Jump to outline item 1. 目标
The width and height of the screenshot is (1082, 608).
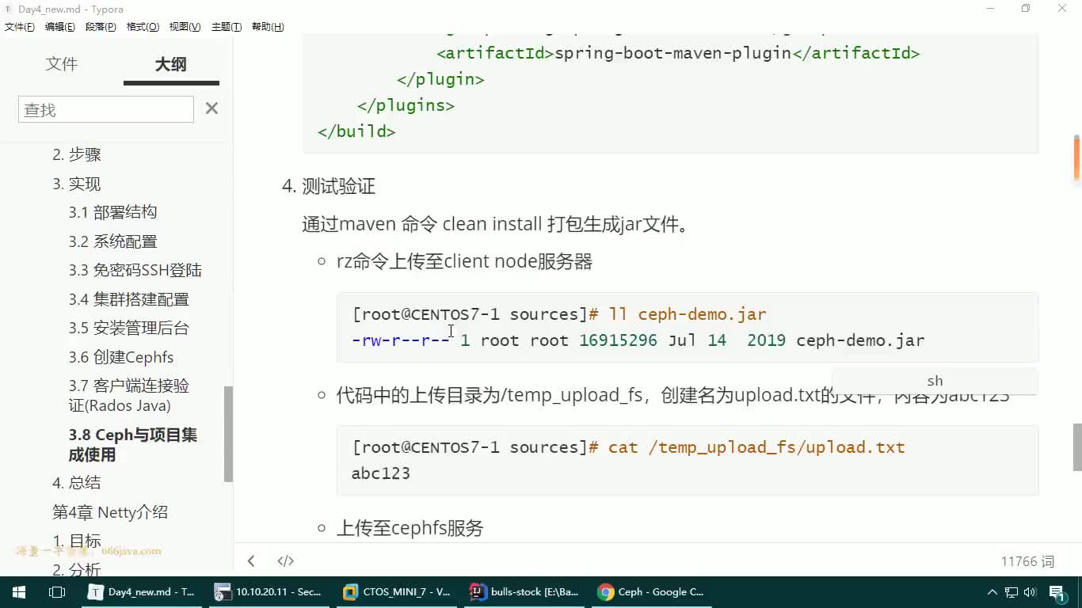(77, 541)
